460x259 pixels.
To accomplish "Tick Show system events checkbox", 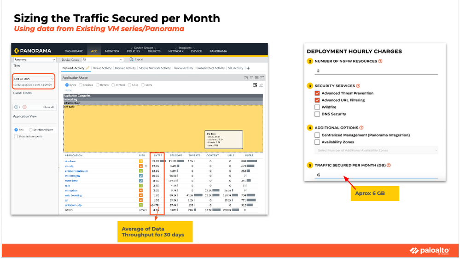I will 16,136.
